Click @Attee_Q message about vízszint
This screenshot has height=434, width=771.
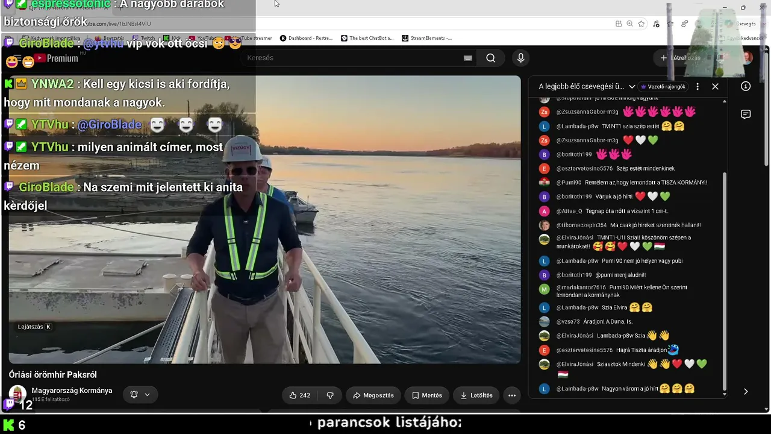pos(612,211)
